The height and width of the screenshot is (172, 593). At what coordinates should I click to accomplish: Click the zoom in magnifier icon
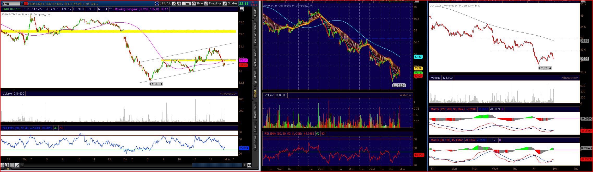(x=7, y=165)
